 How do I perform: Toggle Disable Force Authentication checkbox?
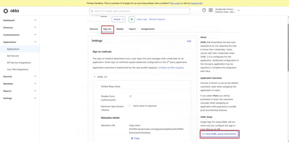pyautogui.click(x=130, y=96)
